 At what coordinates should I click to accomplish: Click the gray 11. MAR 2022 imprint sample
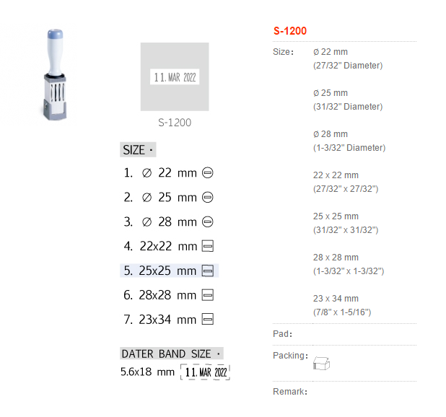coord(175,76)
